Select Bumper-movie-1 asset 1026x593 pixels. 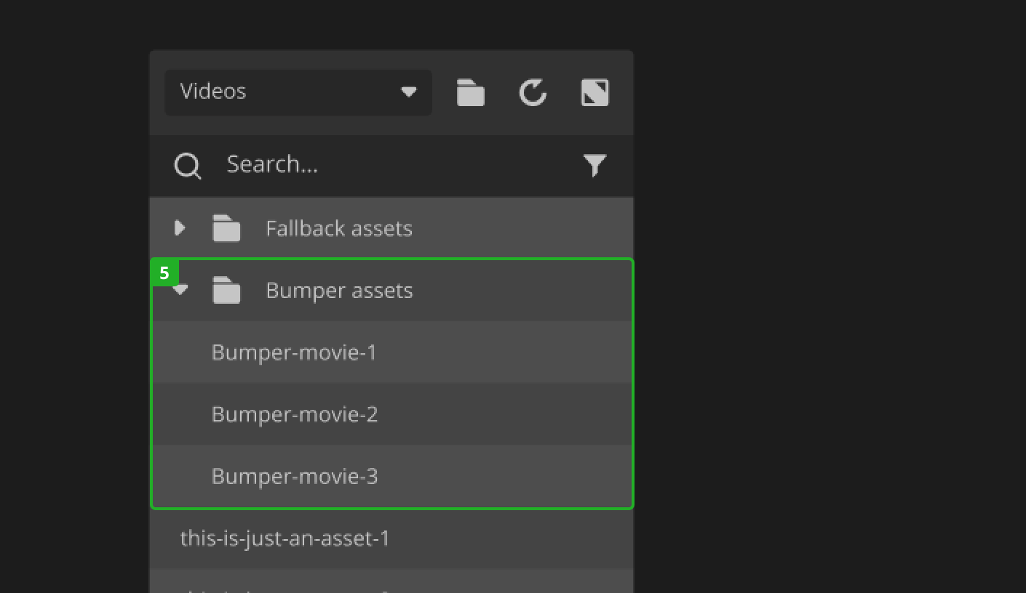[x=294, y=352]
